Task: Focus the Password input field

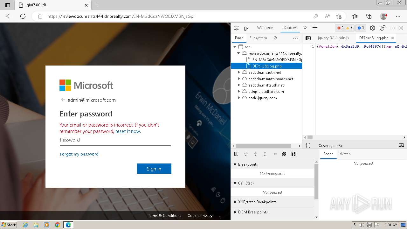Action: [x=115, y=140]
